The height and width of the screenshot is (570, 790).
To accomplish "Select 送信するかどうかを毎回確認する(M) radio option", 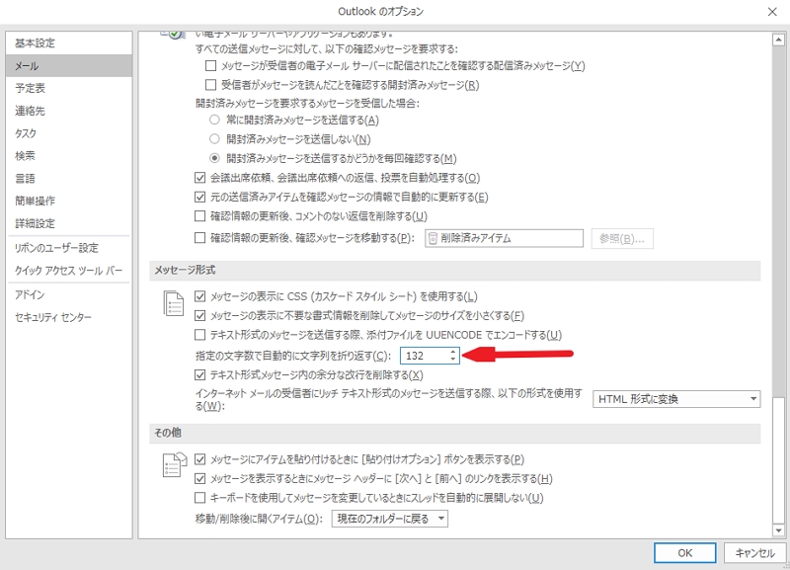I will click(x=214, y=158).
